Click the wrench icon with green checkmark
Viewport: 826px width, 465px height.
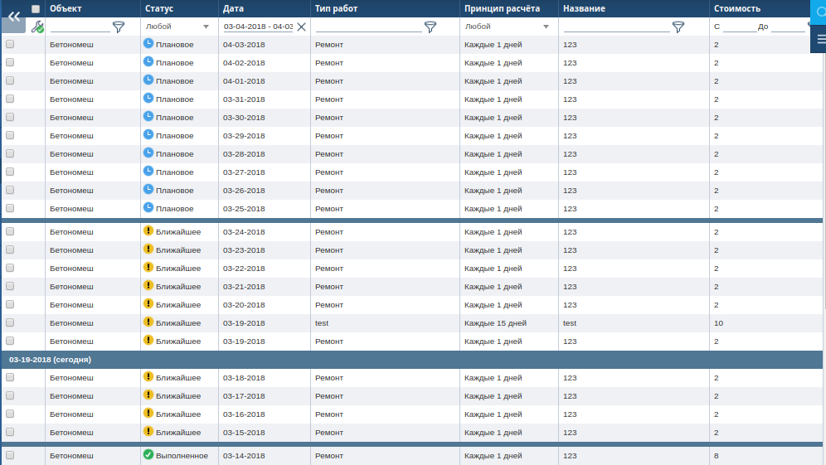(37, 27)
